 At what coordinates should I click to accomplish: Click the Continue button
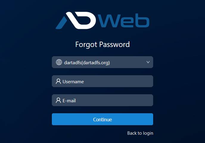(x=102, y=119)
